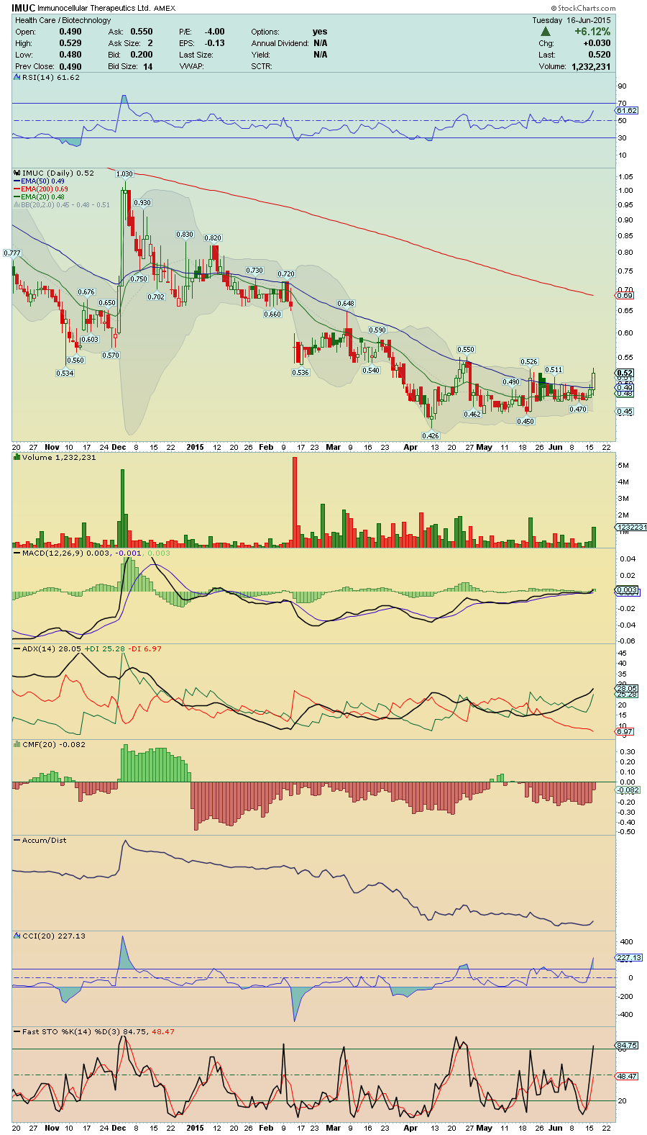Click the icon beside CMF(20) label
The height and width of the screenshot is (1135, 647).
click(x=17, y=744)
